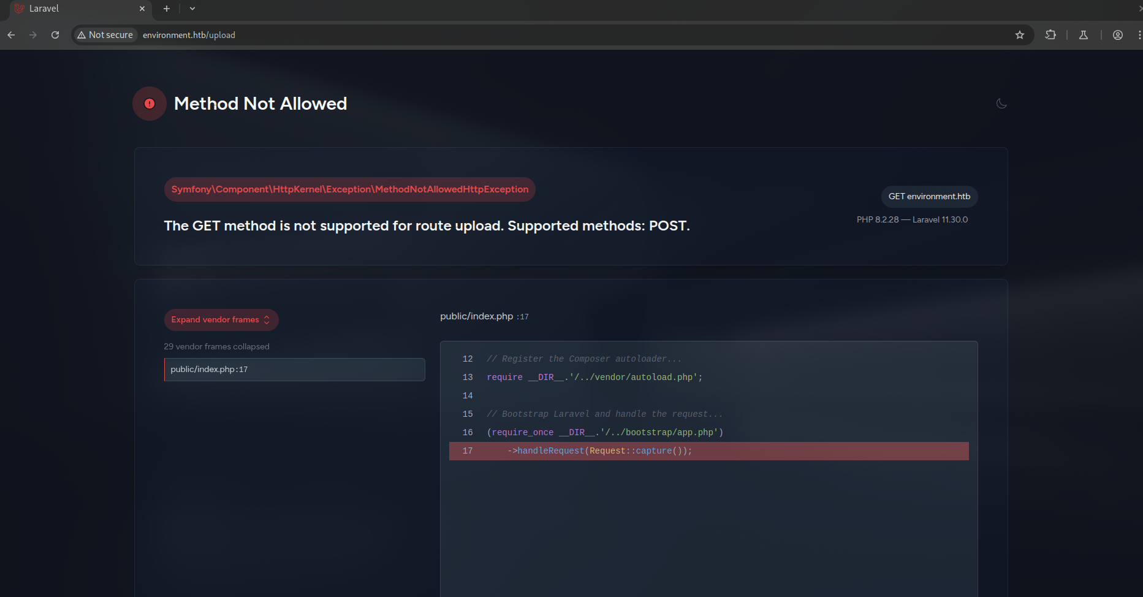The image size is (1143, 597).
Task: Close the Laravel tab
Action: point(142,9)
